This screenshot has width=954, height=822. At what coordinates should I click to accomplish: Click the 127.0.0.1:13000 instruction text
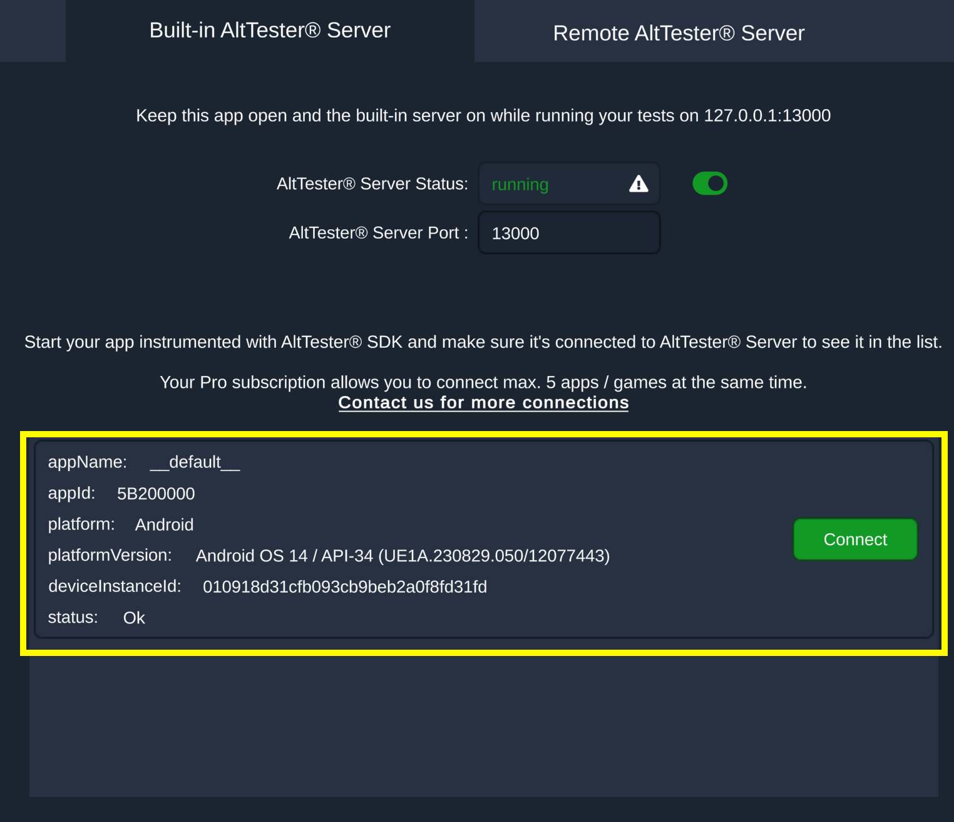483,115
